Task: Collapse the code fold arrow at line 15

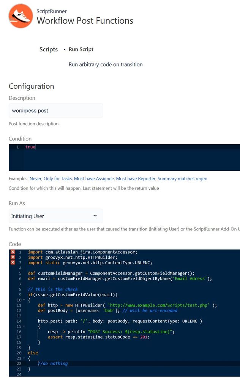Action: [x=24, y=326]
